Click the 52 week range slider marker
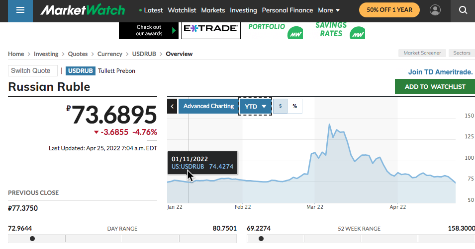Viewport: 475px width, 249px height. click(261, 239)
